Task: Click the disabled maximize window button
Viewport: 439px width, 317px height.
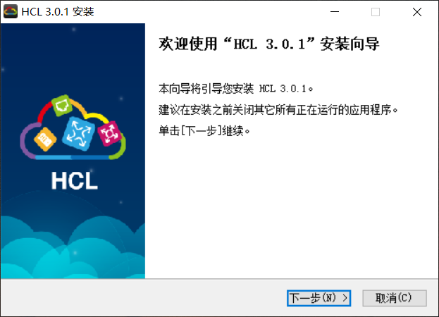Action: (376, 12)
